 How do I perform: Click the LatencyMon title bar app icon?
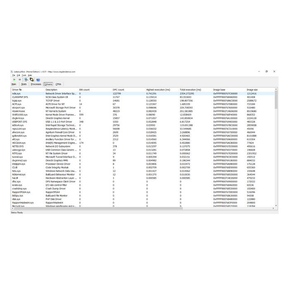coord(12,71)
